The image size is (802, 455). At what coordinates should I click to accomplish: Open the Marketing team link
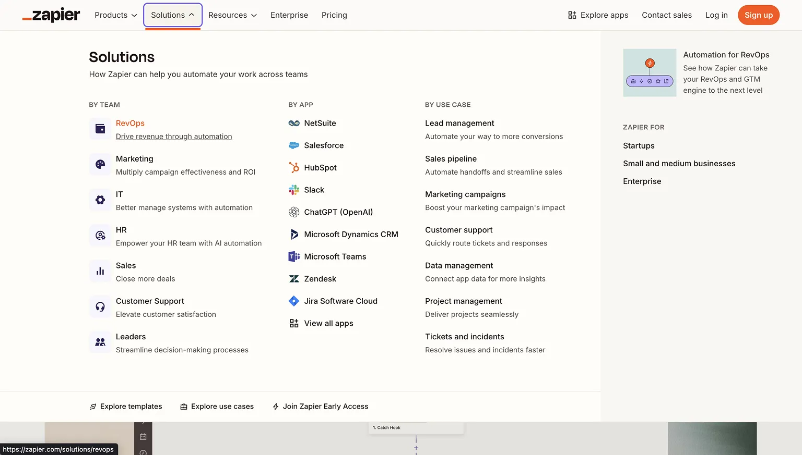135,158
